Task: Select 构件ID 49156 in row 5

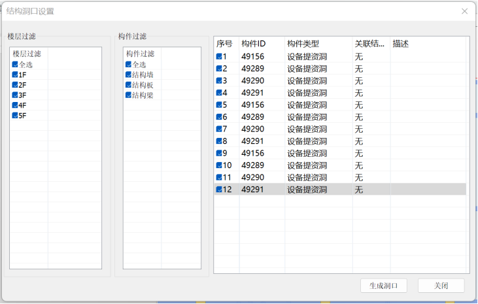Action: click(252, 105)
